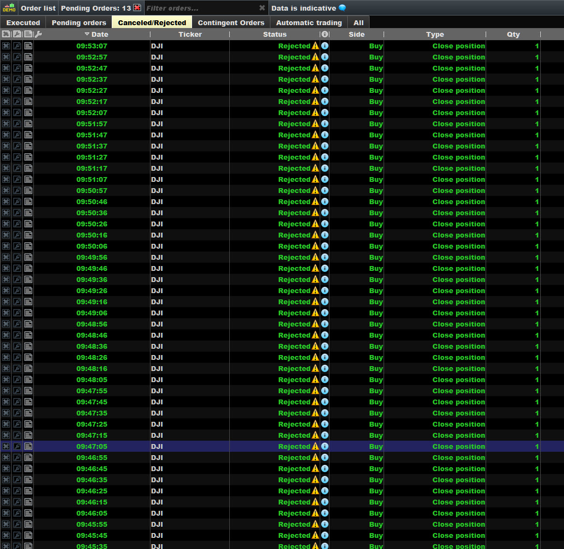Click the Data is indicative chat bubble

(x=342, y=8)
